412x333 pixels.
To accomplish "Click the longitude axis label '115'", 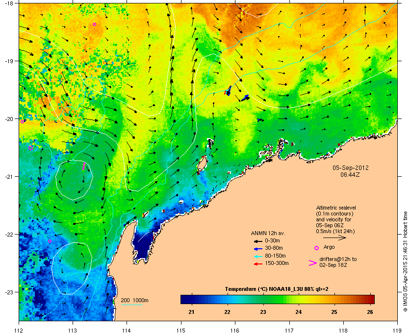I will tap(181, 331).
